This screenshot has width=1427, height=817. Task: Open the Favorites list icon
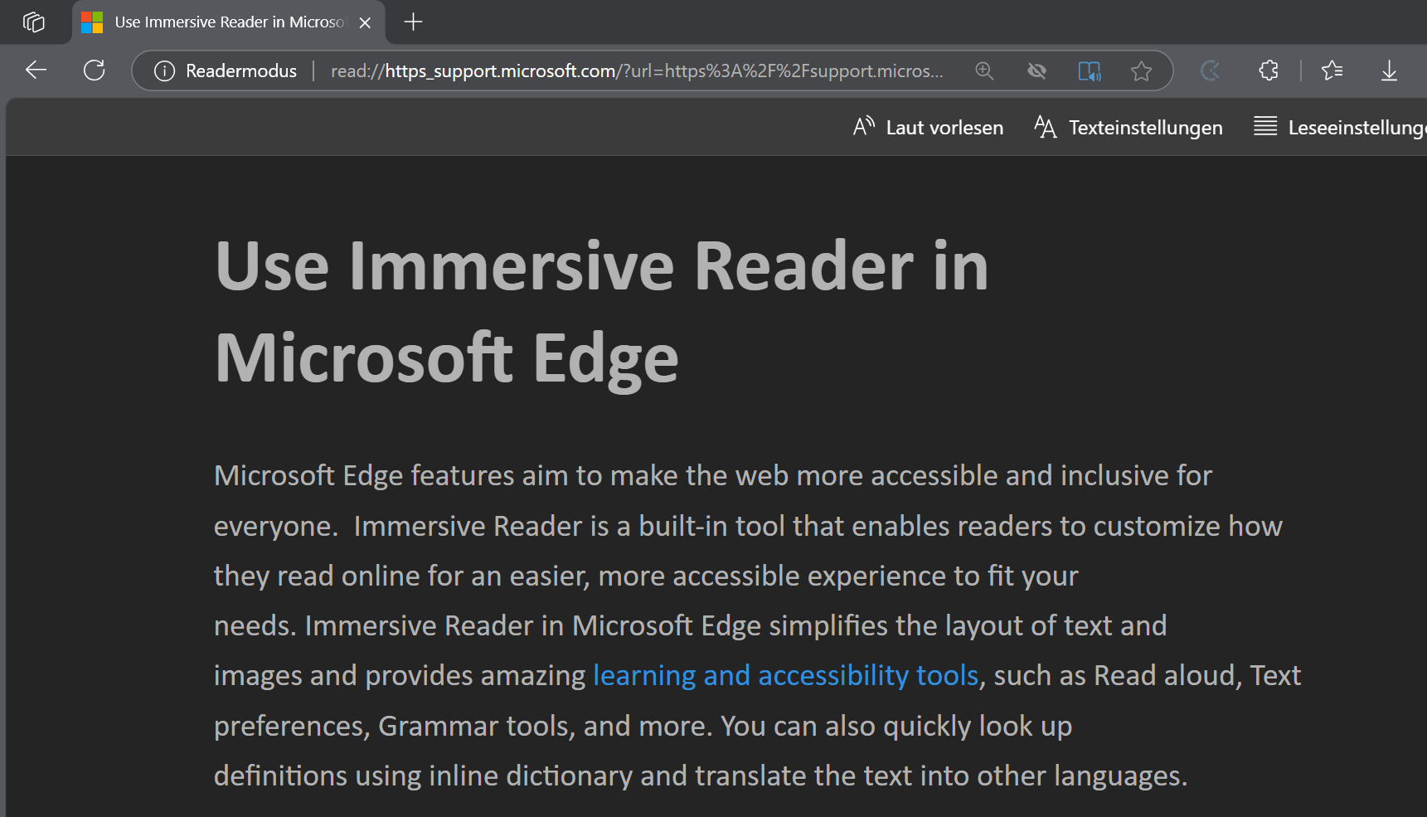point(1332,71)
